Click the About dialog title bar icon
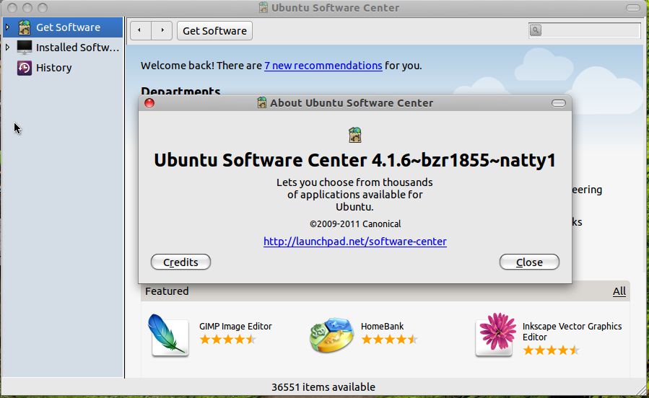649x398 pixels. (x=261, y=103)
